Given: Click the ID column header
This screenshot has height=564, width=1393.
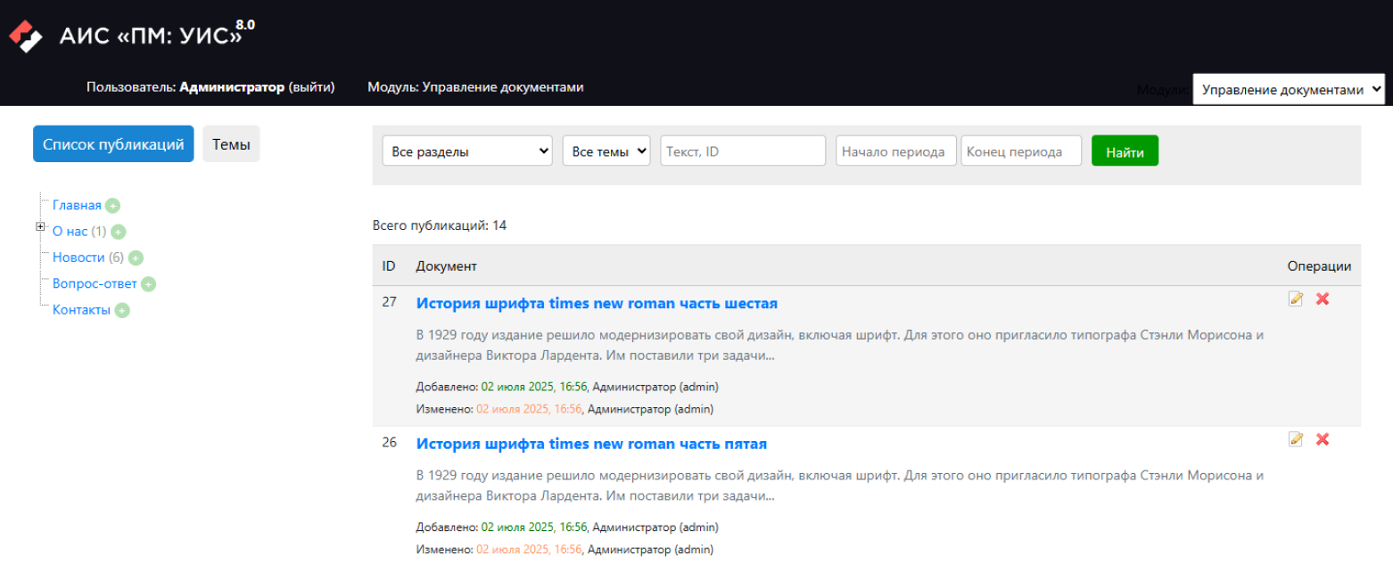Looking at the screenshot, I should [x=389, y=266].
